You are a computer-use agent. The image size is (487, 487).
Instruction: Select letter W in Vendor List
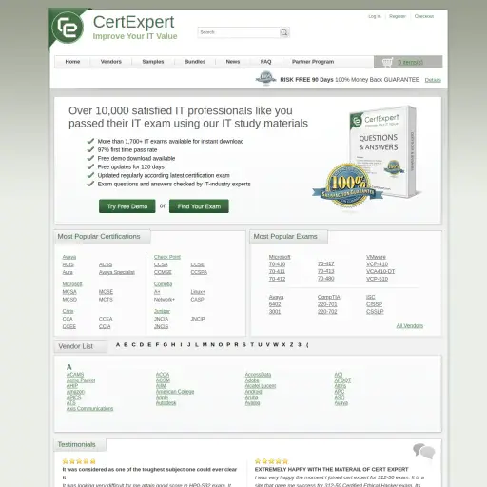(x=276, y=344)
